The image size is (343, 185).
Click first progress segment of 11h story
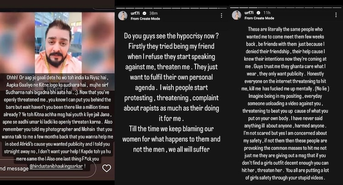pos(234,8)
